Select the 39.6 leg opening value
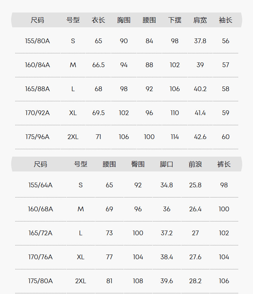 pos(167,281)
